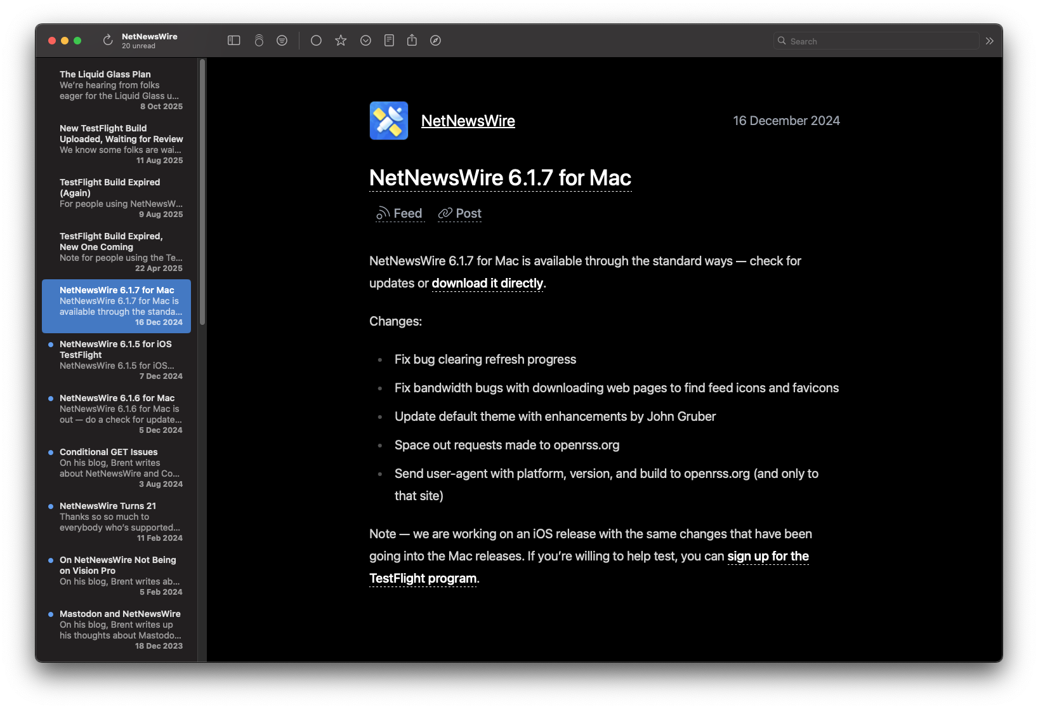Screen dimensions: 1038x709
Task: Open the NetNewsWire feed link in article header
Action: pyautogui.click(x=468, y=121)
